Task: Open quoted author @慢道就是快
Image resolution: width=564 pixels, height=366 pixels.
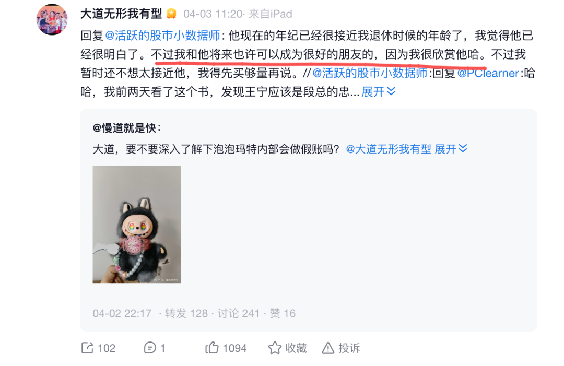Action: pyautogui.click(x=126, y=127)
